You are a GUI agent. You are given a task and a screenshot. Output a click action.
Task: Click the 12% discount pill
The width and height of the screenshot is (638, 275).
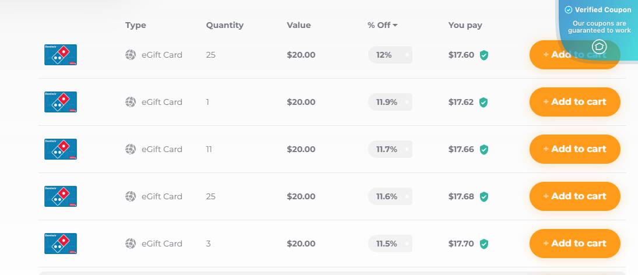click(390, 55)
